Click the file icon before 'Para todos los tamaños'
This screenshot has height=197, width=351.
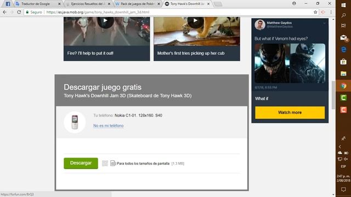pos(113,164)
